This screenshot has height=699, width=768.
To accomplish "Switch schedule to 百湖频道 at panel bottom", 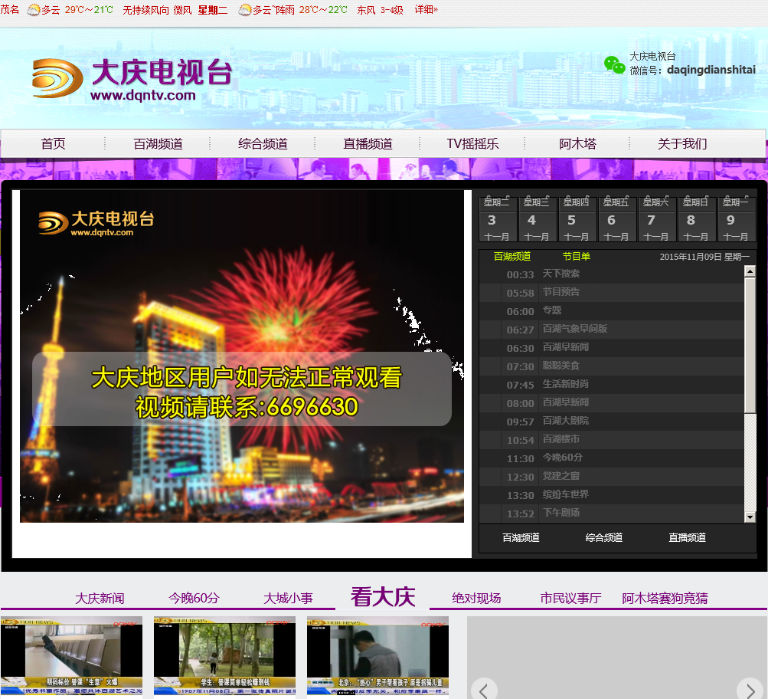I will tap(521, 538).
